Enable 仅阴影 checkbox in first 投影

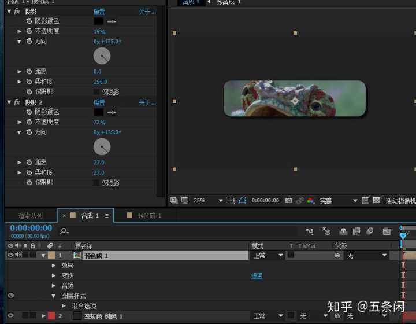96,92
